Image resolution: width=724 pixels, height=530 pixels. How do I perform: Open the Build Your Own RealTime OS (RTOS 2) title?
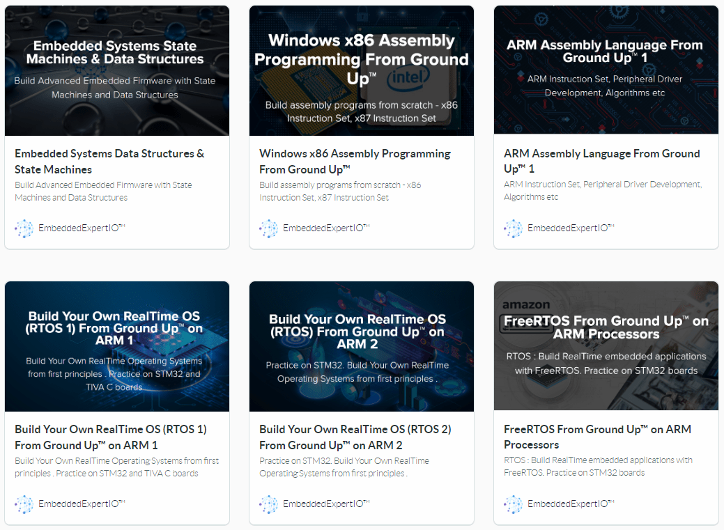[x=355, y=437]
